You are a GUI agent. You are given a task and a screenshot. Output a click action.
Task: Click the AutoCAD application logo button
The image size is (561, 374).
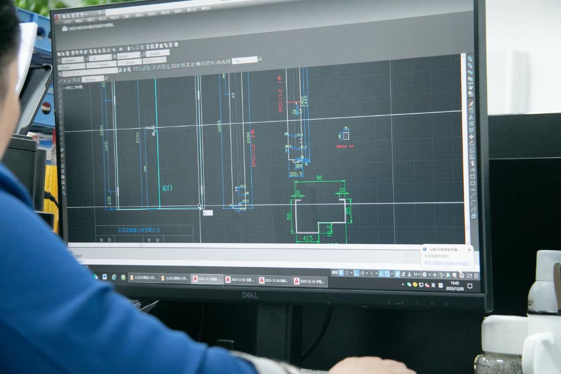click(57, 17)
